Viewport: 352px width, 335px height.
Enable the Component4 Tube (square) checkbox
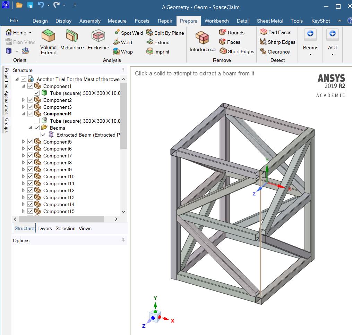37,121
